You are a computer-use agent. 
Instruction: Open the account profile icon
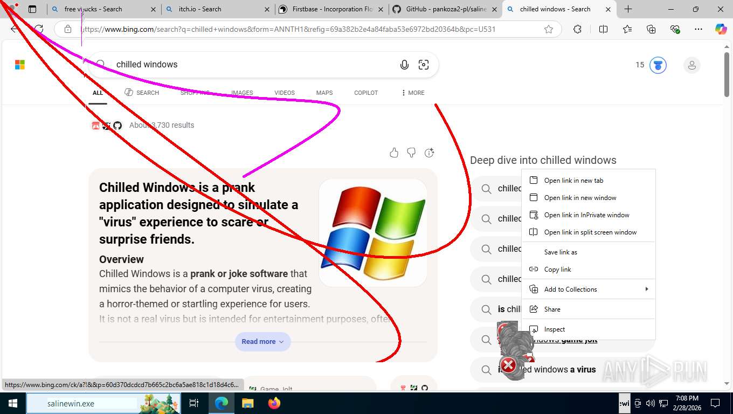692,65
